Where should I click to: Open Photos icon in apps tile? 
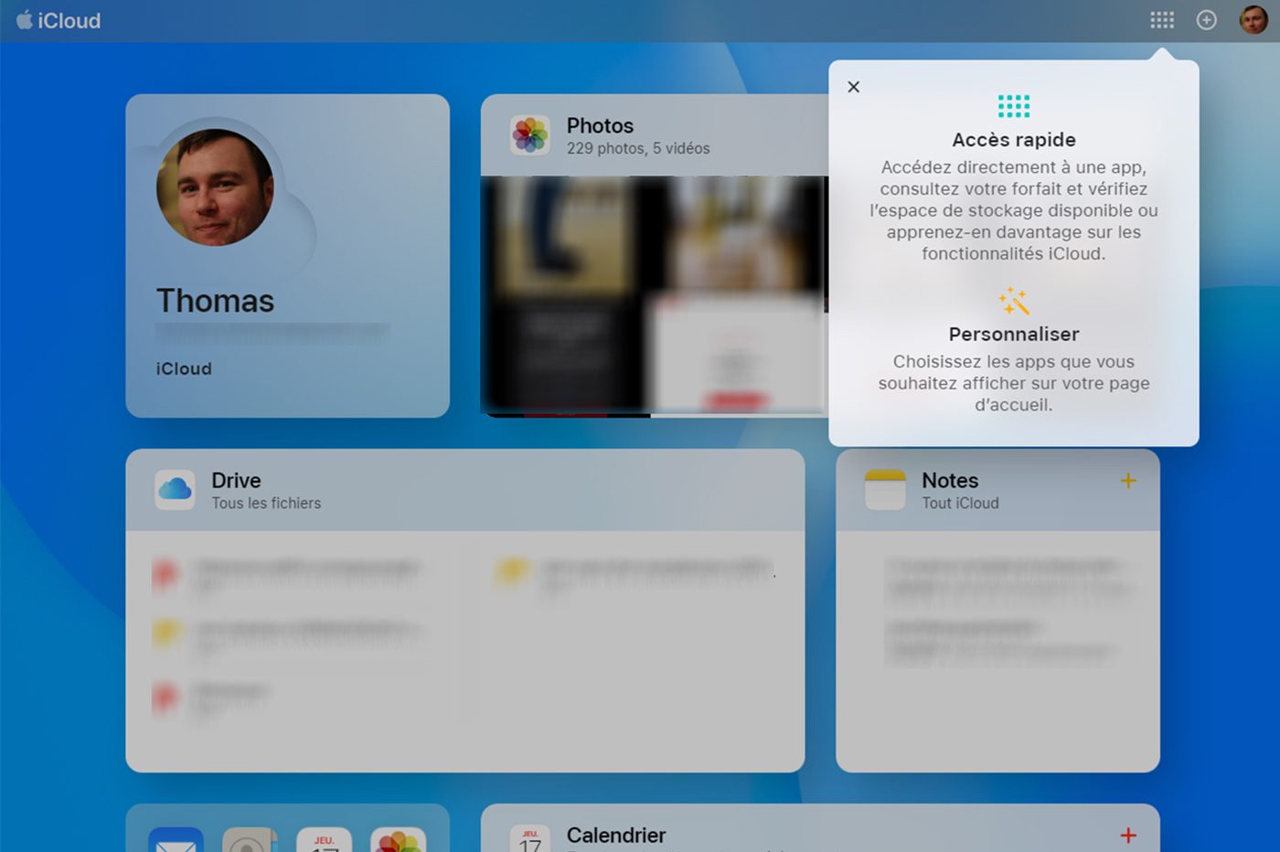pyautogui.click(x=399, y=839)
